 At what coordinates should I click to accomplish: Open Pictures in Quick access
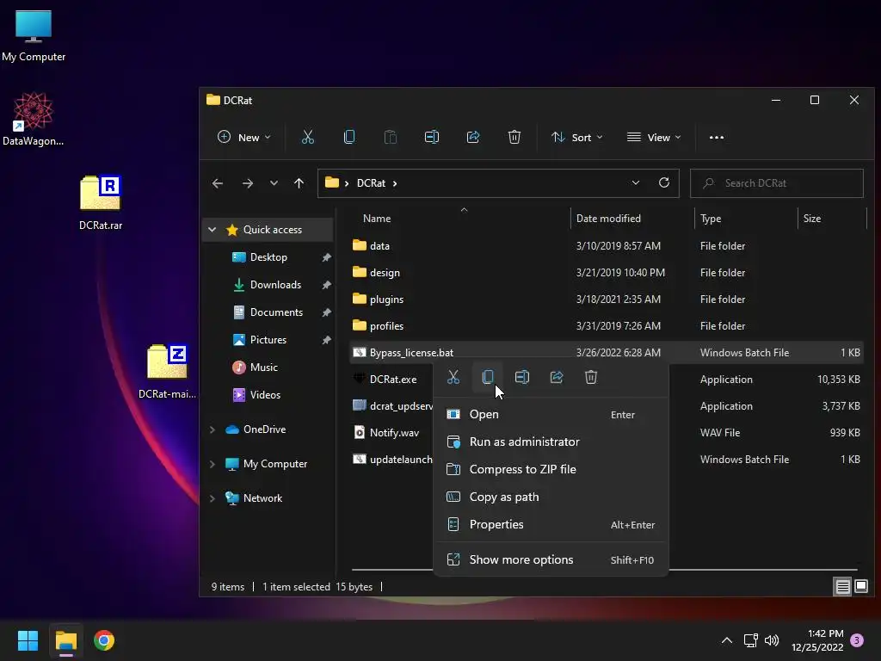(x=268, y=339)
